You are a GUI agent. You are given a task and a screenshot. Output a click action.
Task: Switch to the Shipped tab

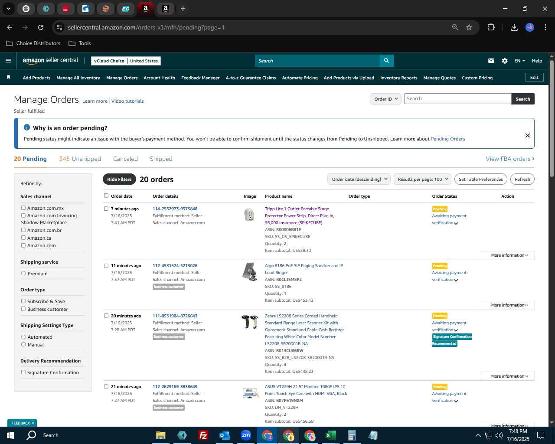click(161, 159)
